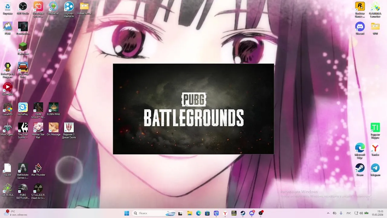Open Microsoft Store from the taskbar

207,213
